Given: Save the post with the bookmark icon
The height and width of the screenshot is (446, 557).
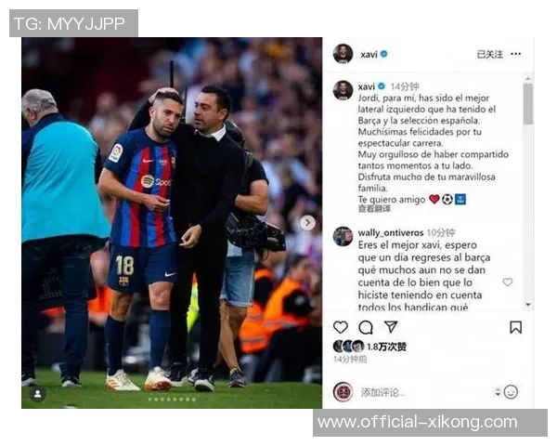Looking at the screenshot, I should [x=516, y=327].
